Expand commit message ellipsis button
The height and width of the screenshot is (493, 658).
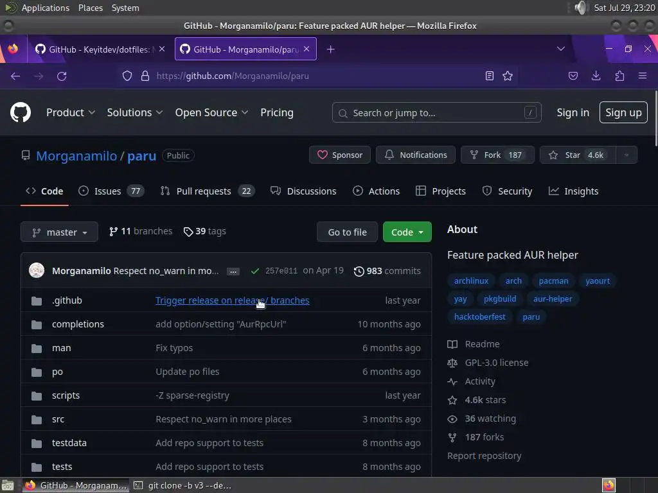[233, 272]
